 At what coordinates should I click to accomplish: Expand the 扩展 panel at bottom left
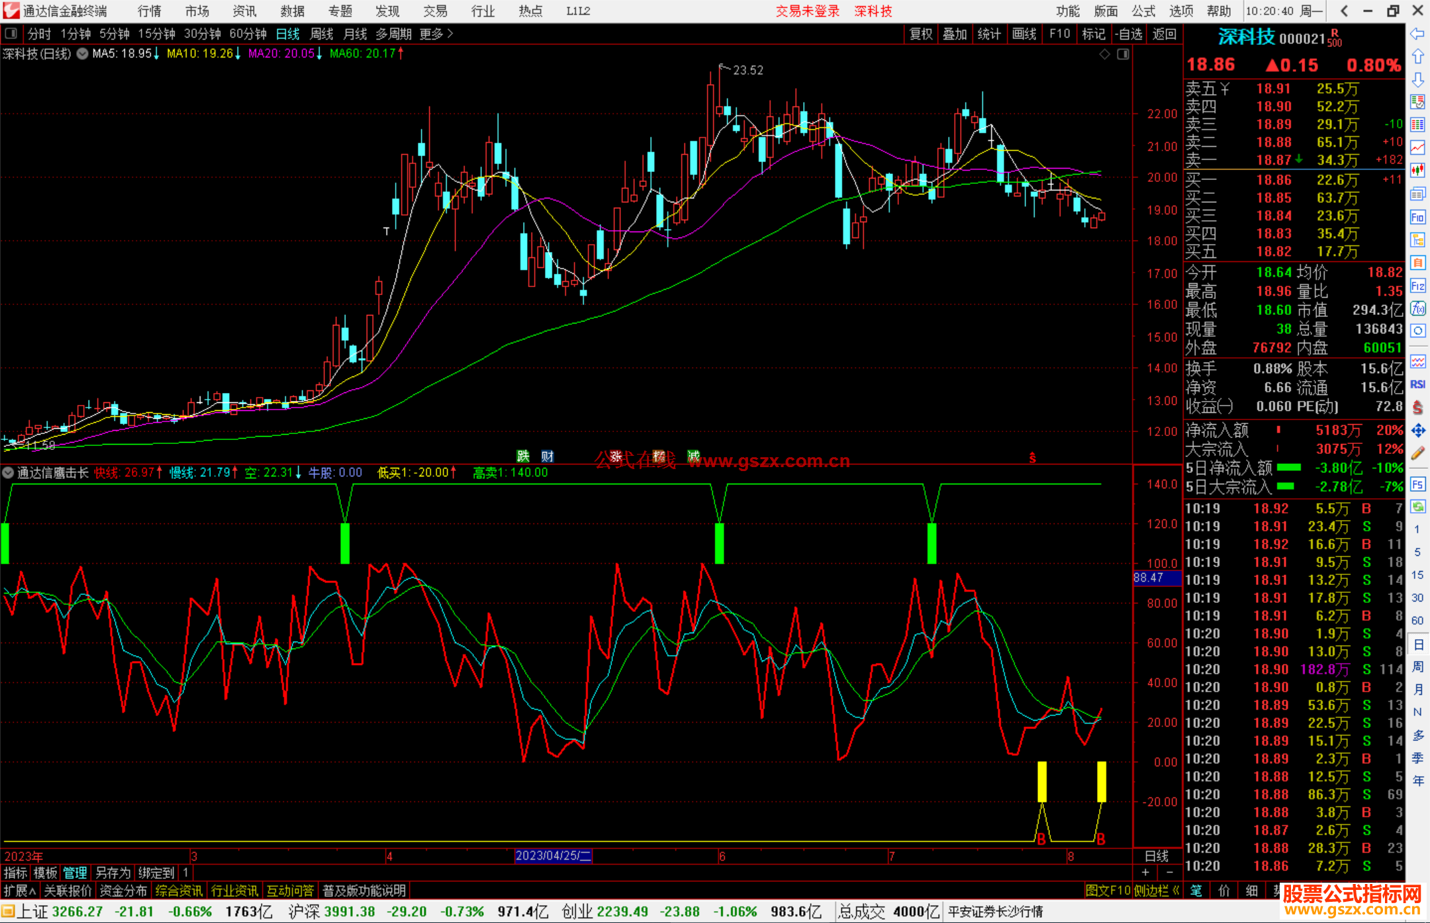pos(20,891)
